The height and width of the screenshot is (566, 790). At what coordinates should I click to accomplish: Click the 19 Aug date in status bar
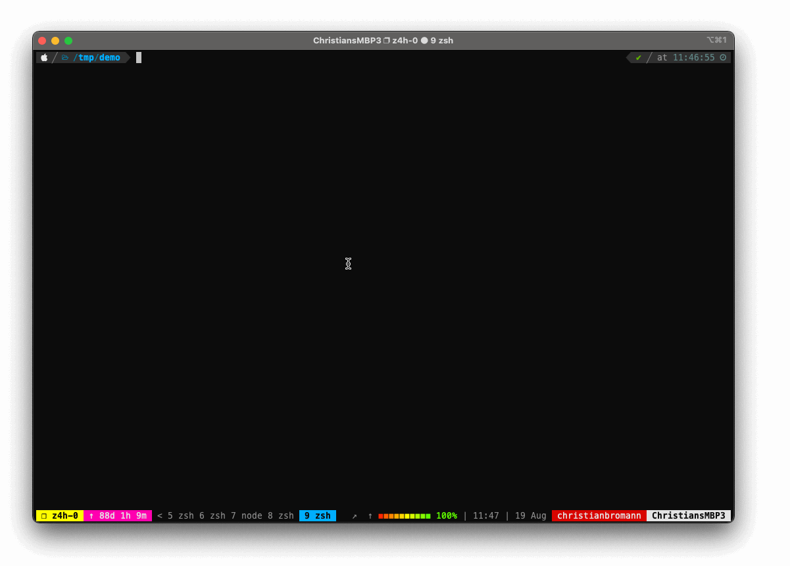coord(531,516)
